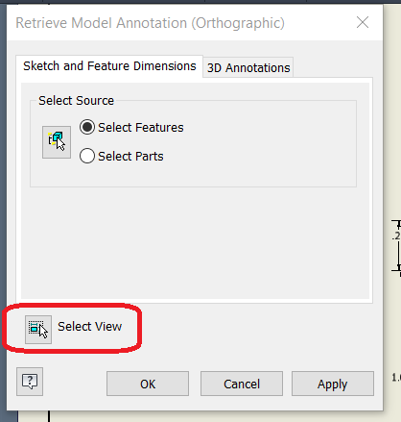Click the Cancel button
The height and width of the screenshot is (422, 401).
pyautogui.click(x=242, y=384)
